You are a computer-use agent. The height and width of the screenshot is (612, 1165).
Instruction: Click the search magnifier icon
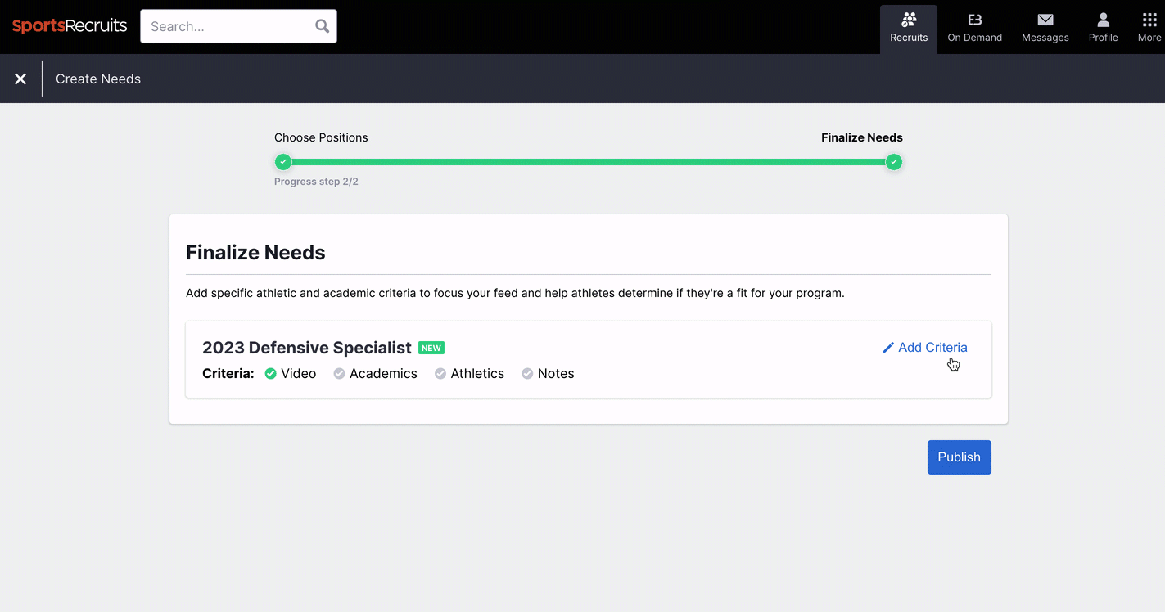click(323, 26)
